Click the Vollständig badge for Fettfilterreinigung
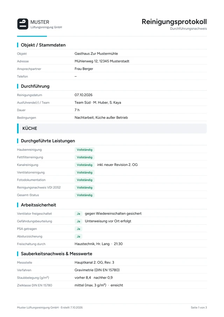 pyautogui.click(x=84, y=157)
